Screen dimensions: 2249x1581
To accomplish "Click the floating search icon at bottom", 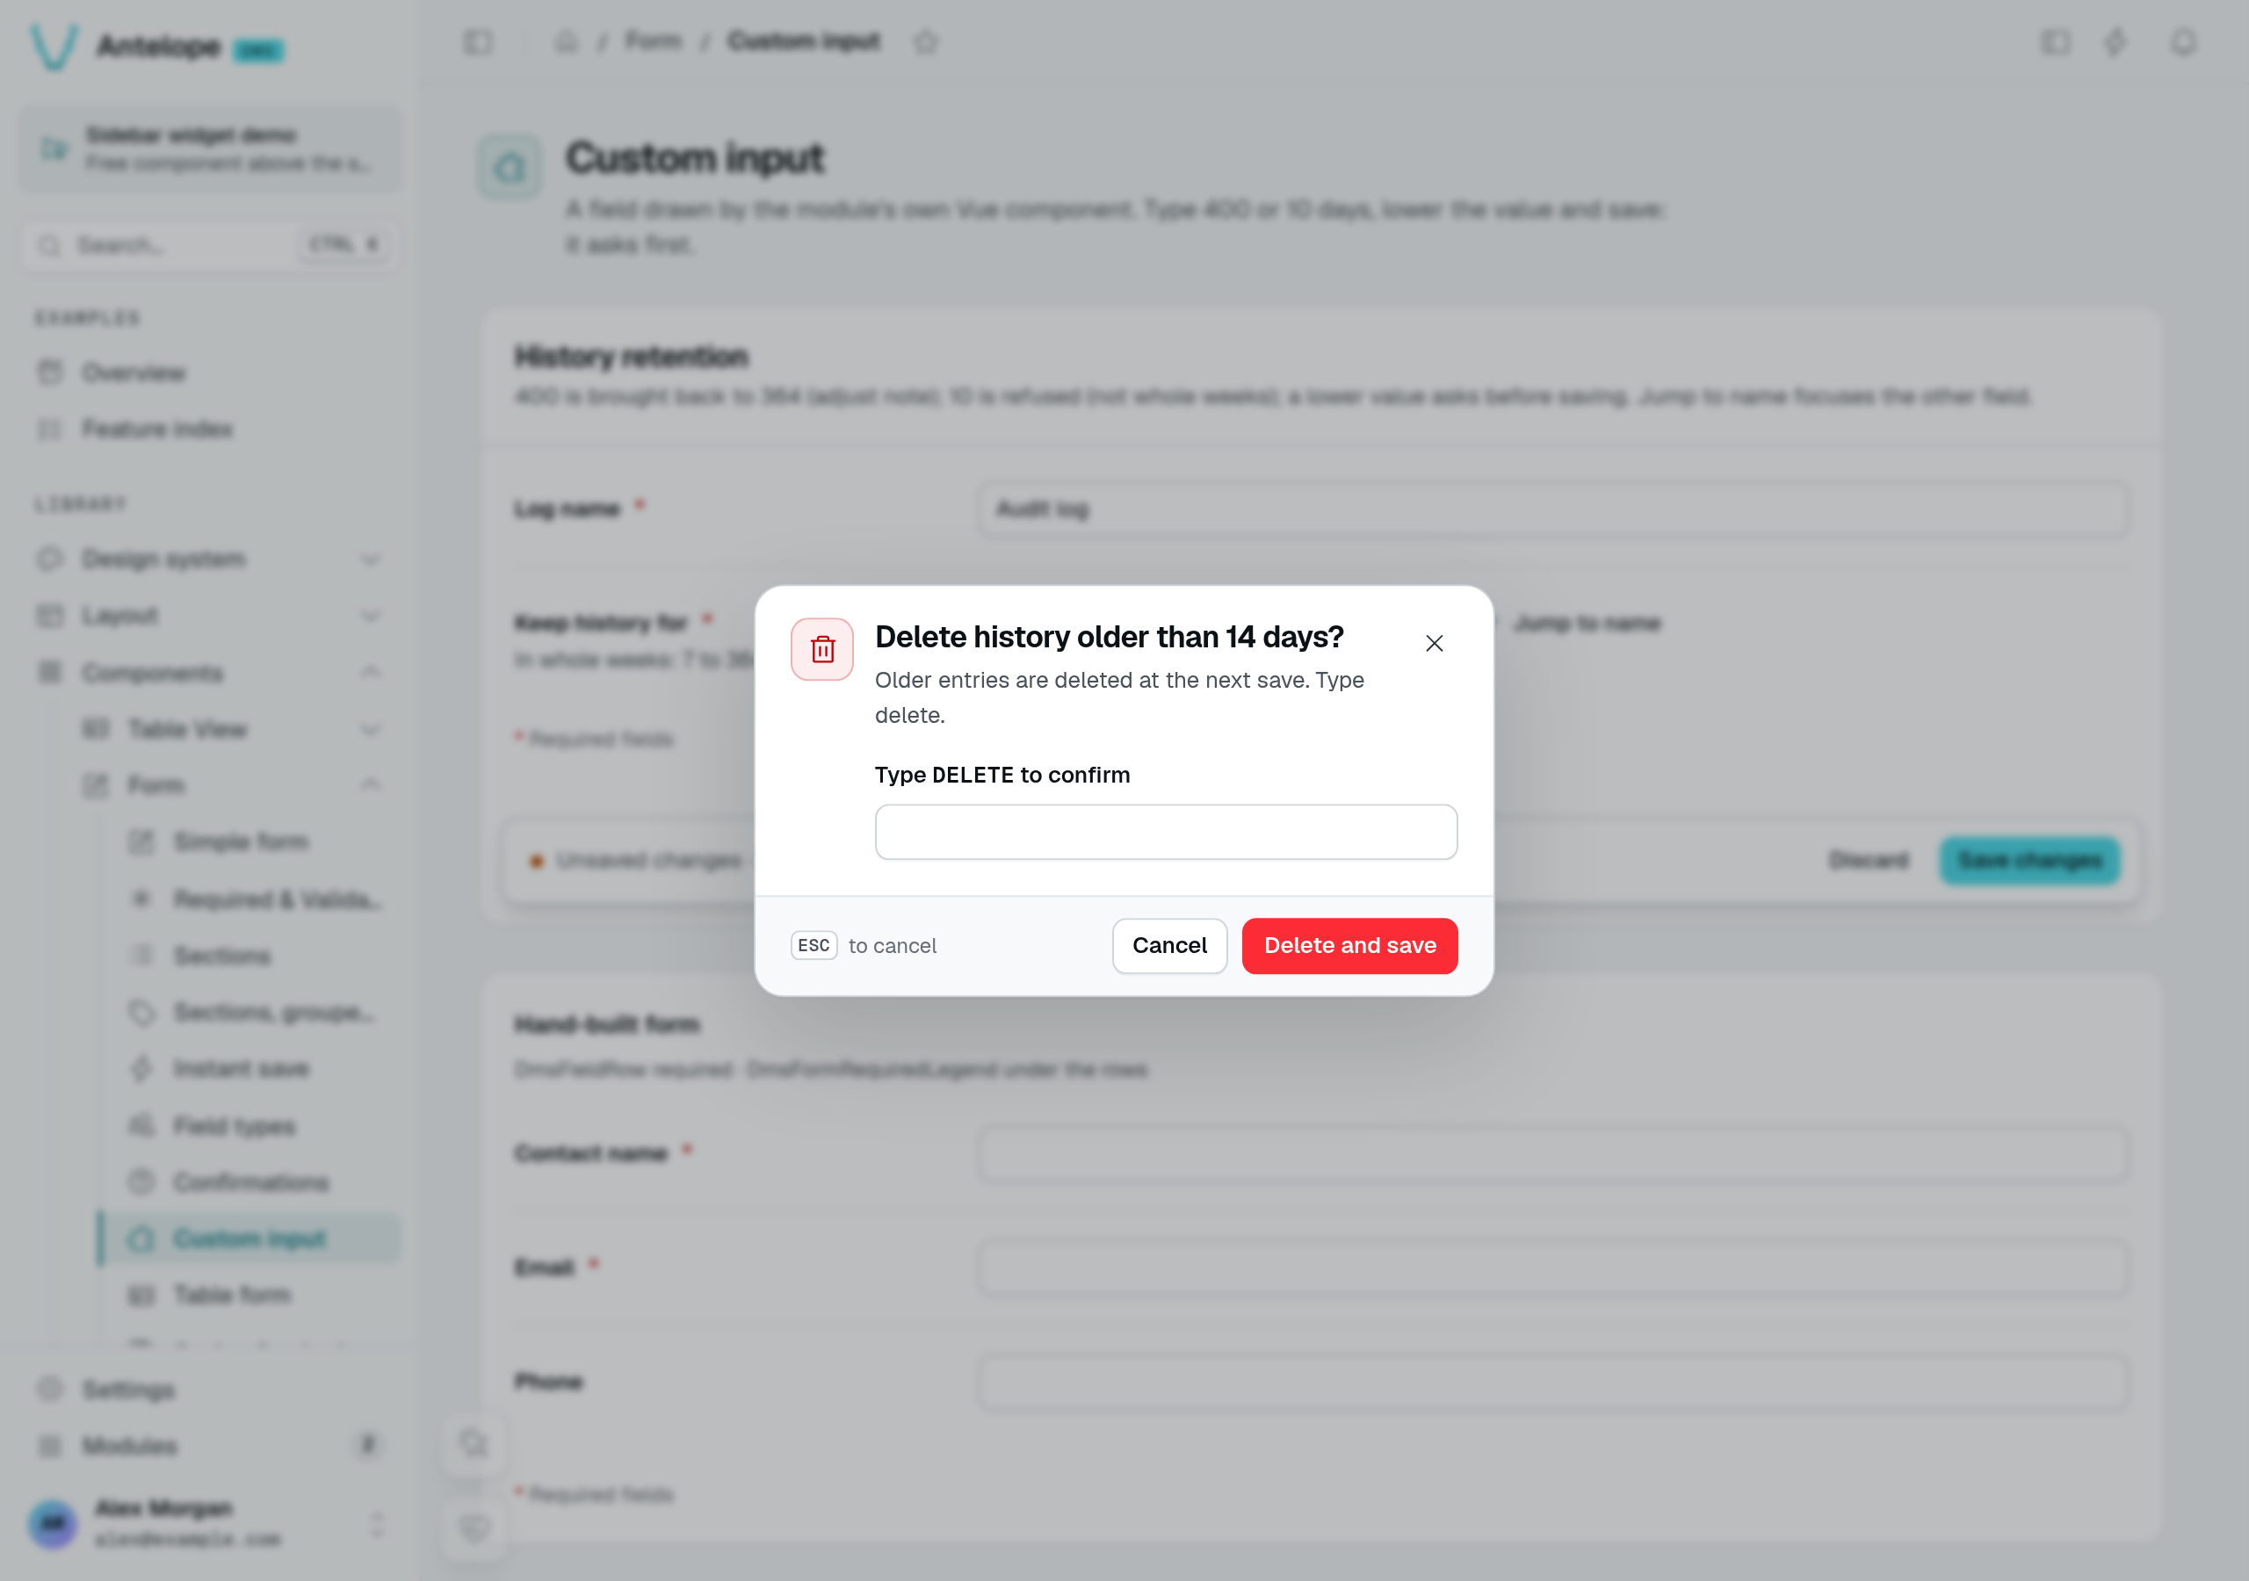I will [474, 1443].
